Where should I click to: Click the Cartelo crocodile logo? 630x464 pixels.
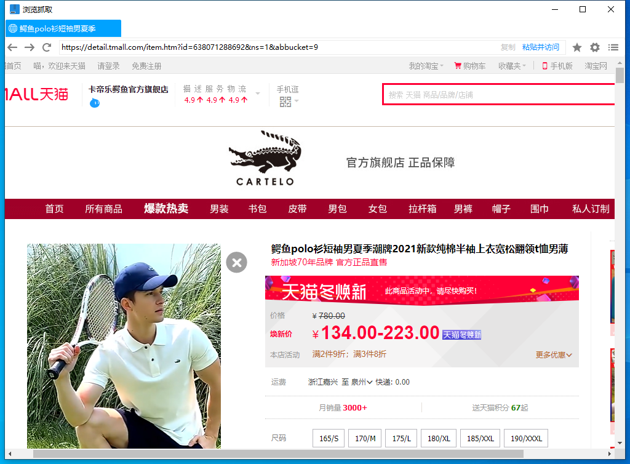(265, 158)
